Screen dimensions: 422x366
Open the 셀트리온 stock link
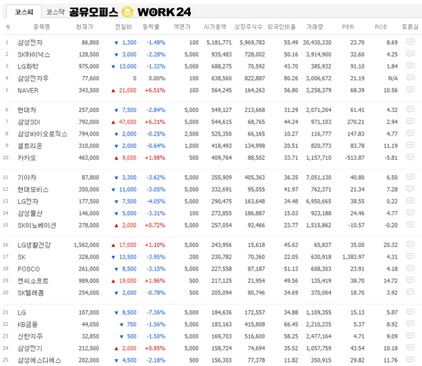click(30, 146)
